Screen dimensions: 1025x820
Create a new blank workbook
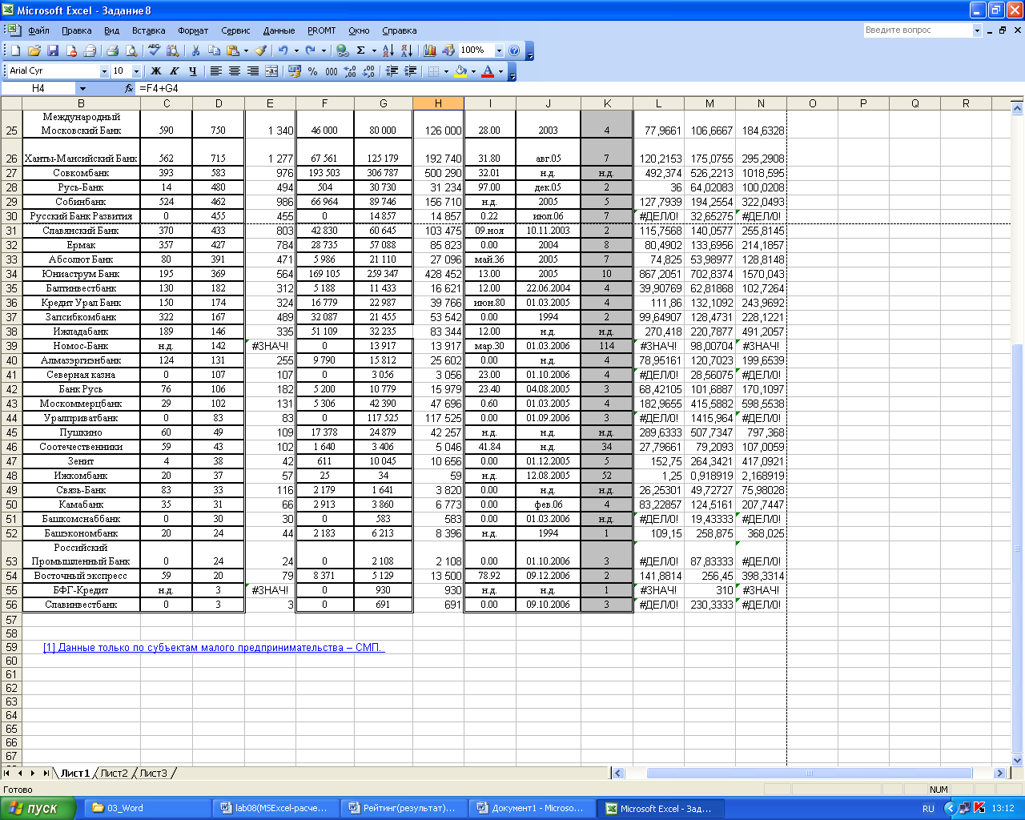15,50
